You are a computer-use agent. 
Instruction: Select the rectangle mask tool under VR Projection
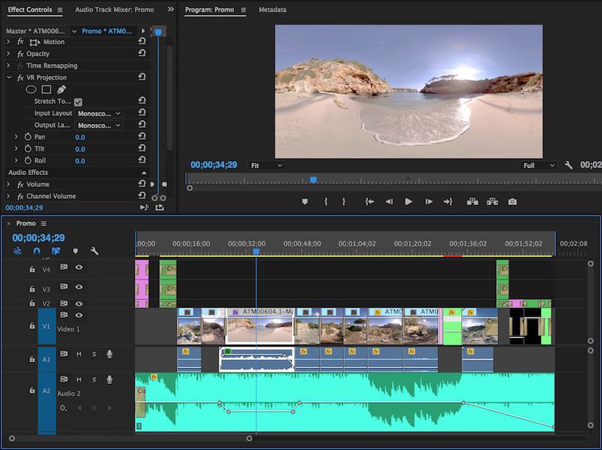point(46,89)
